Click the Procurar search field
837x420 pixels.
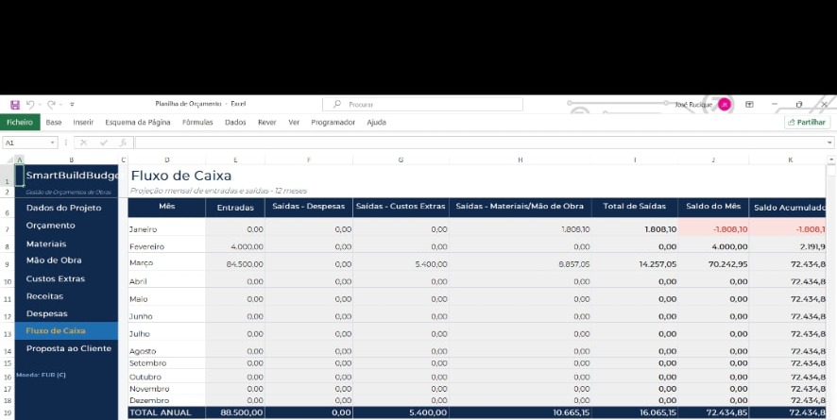point(423,105)
